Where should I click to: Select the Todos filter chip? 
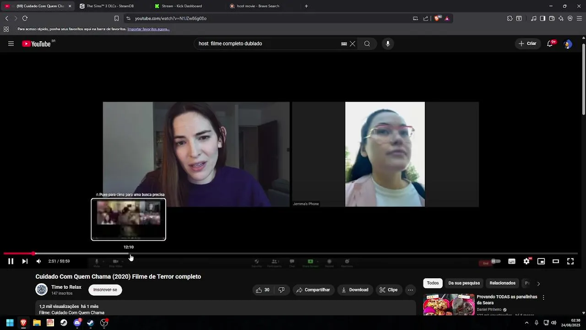(433, 283)
